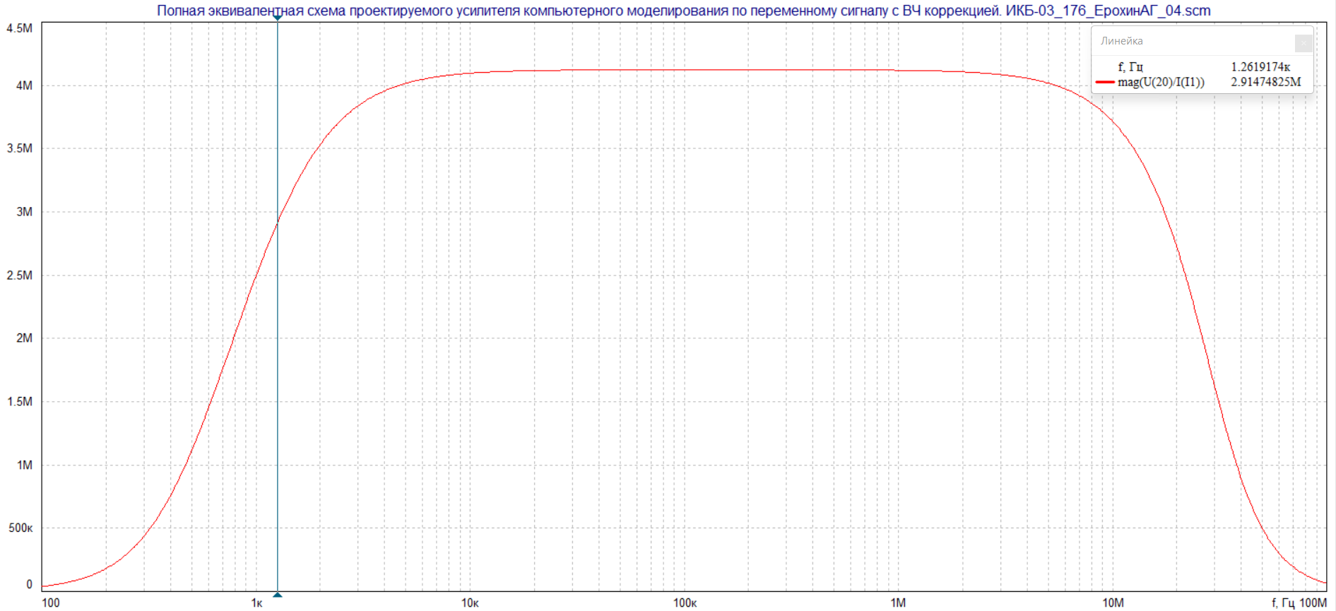
Task: Select the magnitude value 2.91474825M
Action: 1265,82
